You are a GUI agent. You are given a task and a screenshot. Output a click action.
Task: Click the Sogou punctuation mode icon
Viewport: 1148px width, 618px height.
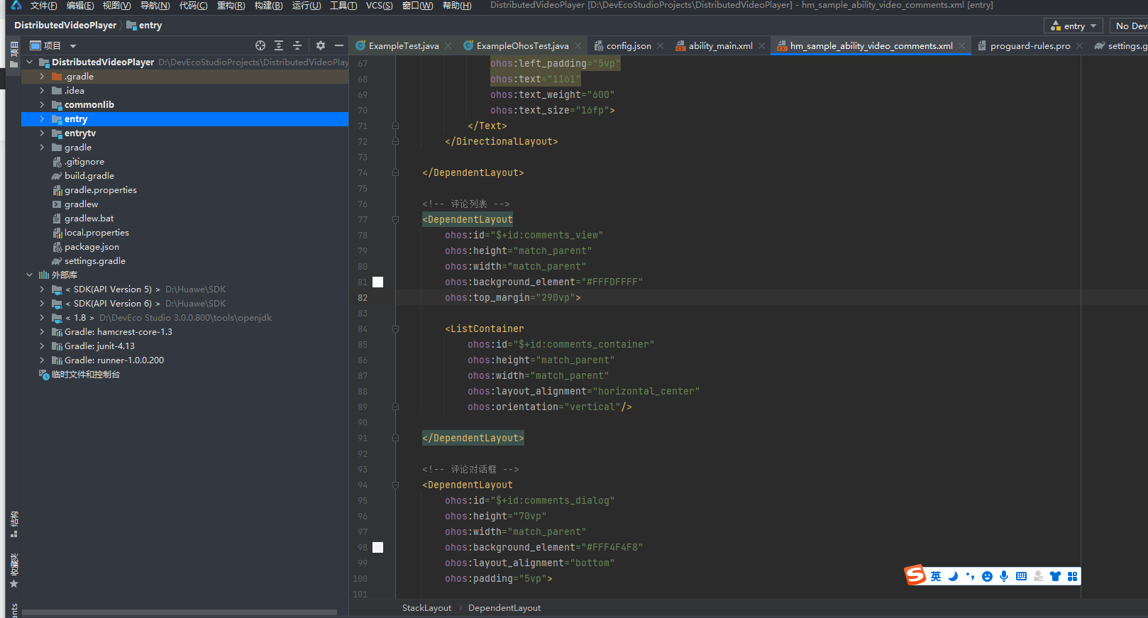click(970, 576)
